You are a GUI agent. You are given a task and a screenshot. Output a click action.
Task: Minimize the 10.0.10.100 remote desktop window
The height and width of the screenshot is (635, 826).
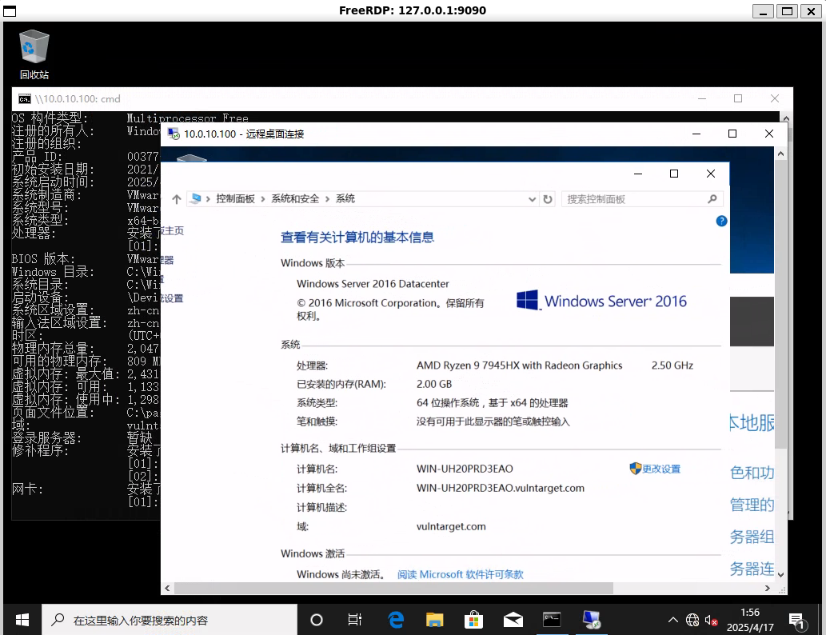(x=696, y=134)
